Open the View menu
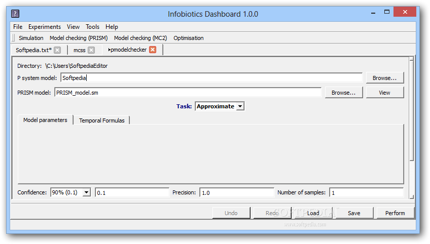 (x=73, y=27)
